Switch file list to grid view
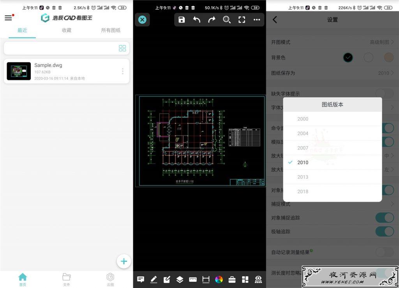 point(122,48)
